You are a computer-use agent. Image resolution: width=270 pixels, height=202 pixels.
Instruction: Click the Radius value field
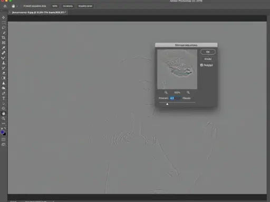[x=175, y=98]
